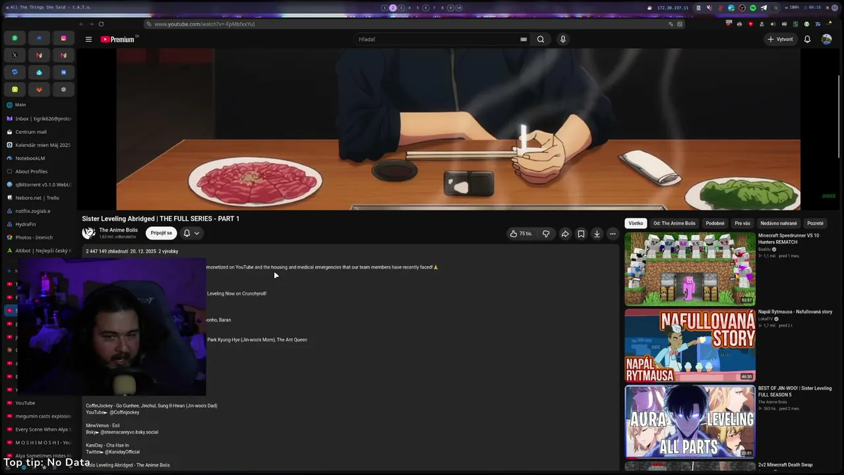Go back in browser history

81,24
